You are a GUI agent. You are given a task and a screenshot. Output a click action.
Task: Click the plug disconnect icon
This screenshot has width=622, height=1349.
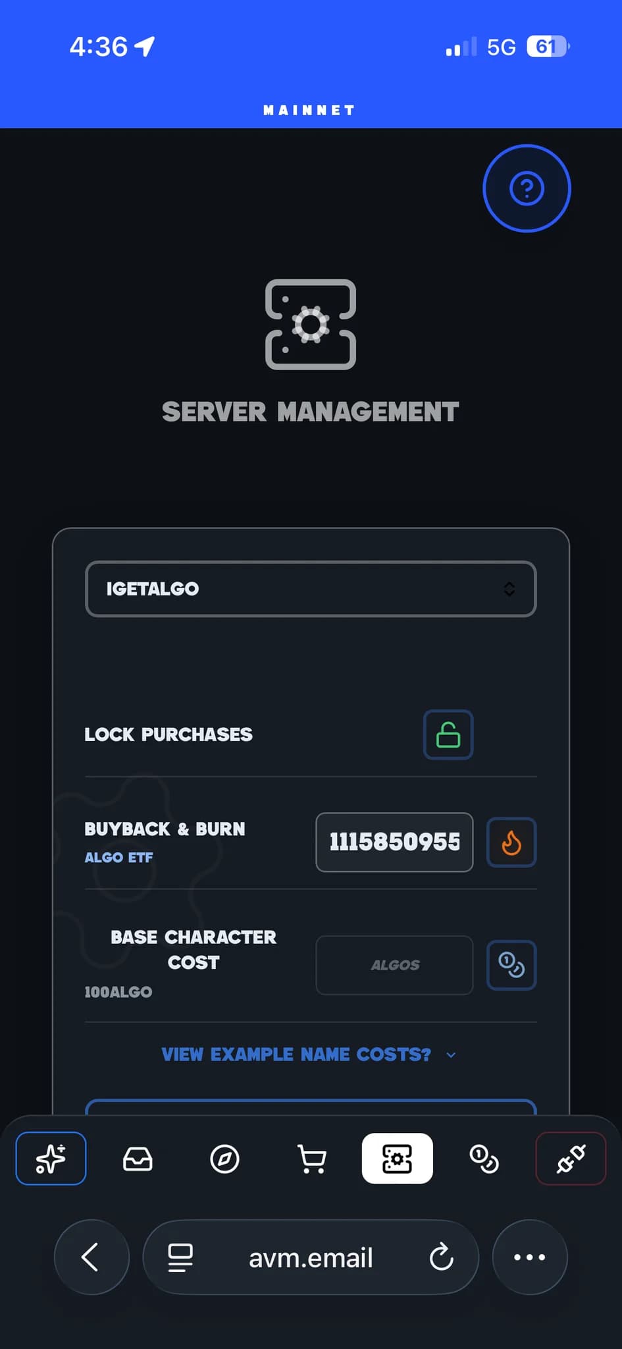click(x=571, y=1159)
